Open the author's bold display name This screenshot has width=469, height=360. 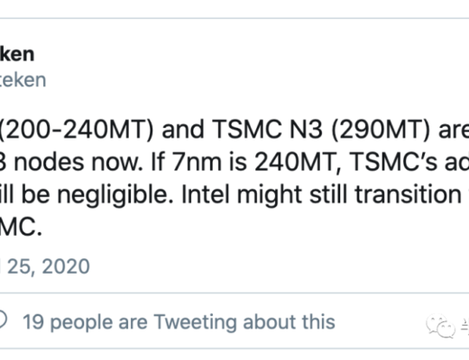pos(16,54)
